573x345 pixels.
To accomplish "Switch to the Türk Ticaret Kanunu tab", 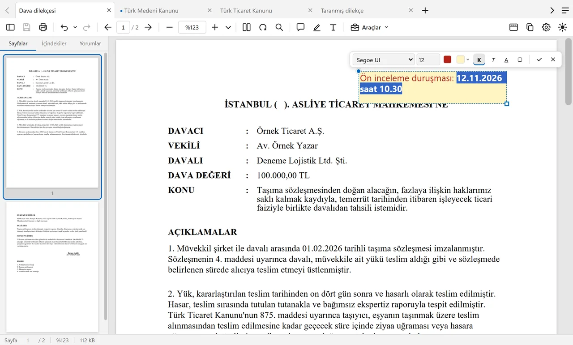I will click(246, 10).
